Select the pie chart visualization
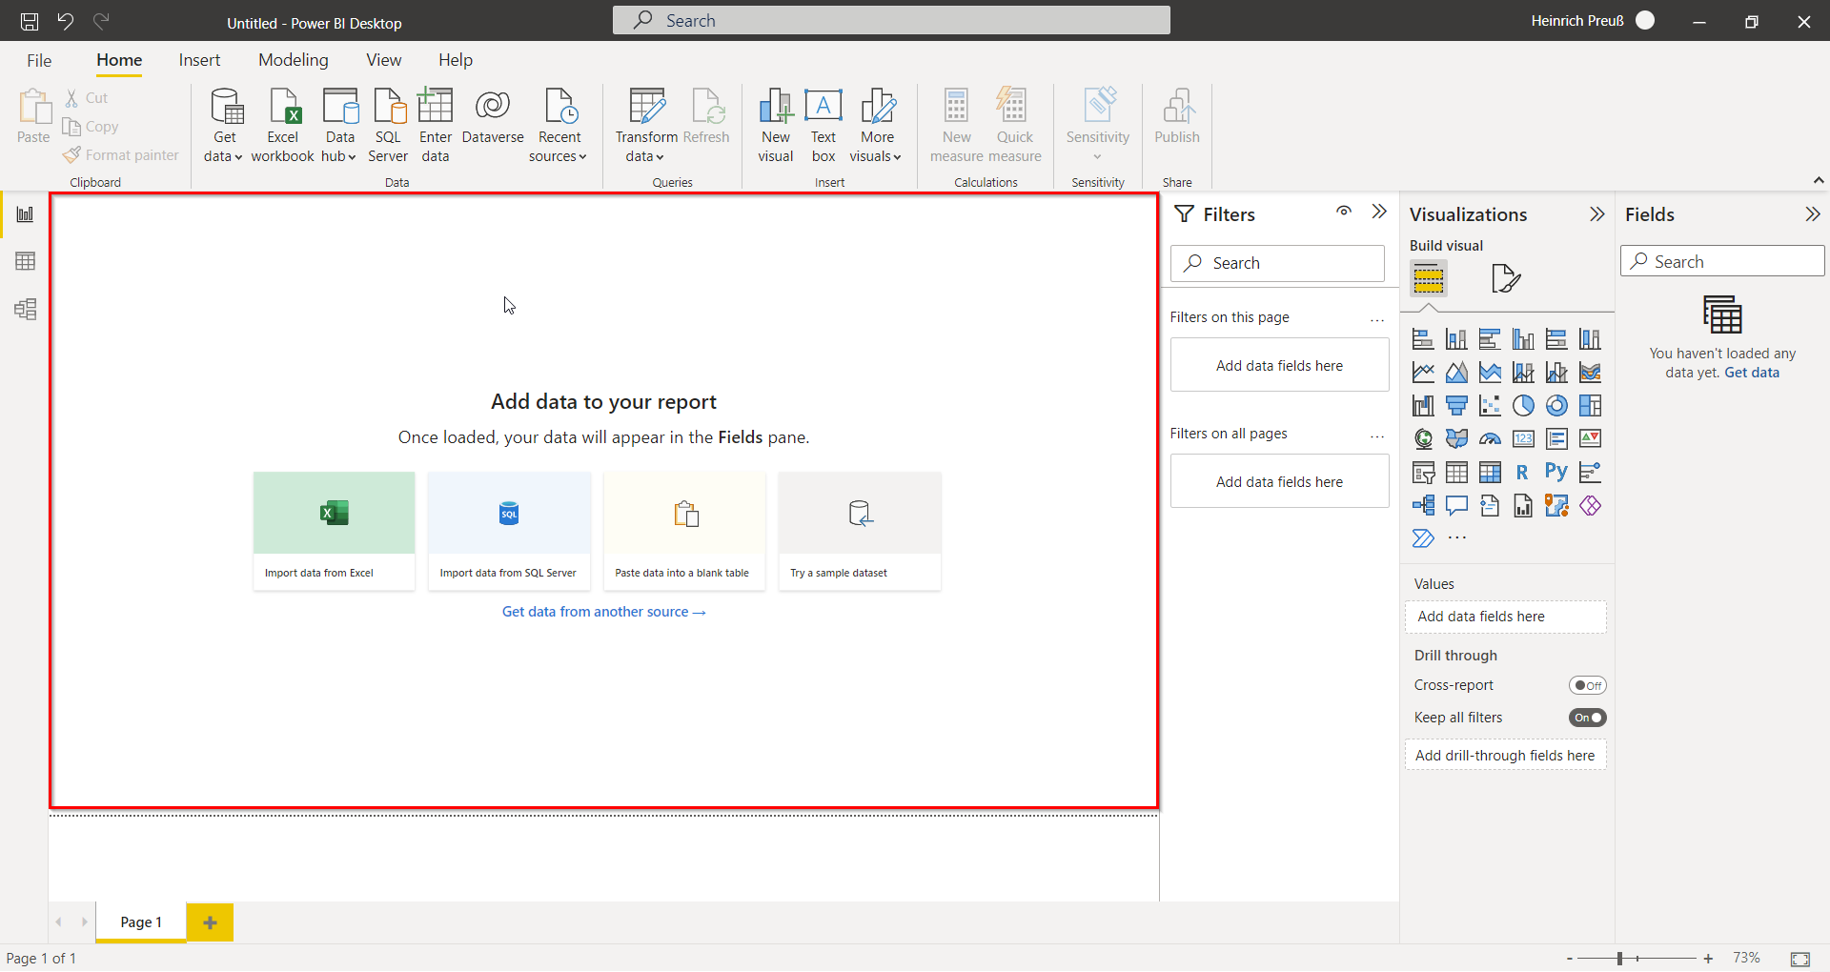The width and height of the screenshot is (1830, 972). coord(1523,406)
